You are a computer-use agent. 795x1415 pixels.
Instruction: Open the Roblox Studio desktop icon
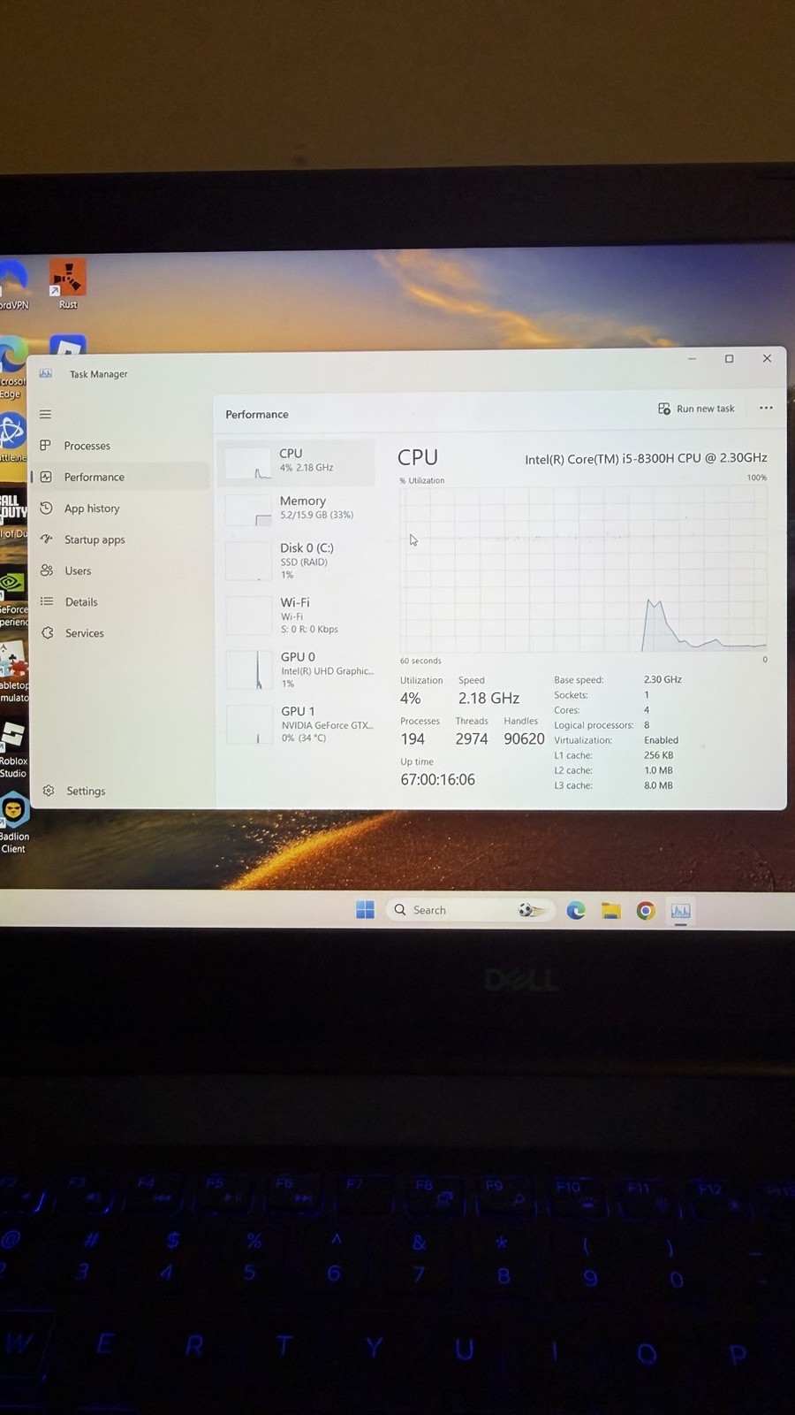coord(13,749)
